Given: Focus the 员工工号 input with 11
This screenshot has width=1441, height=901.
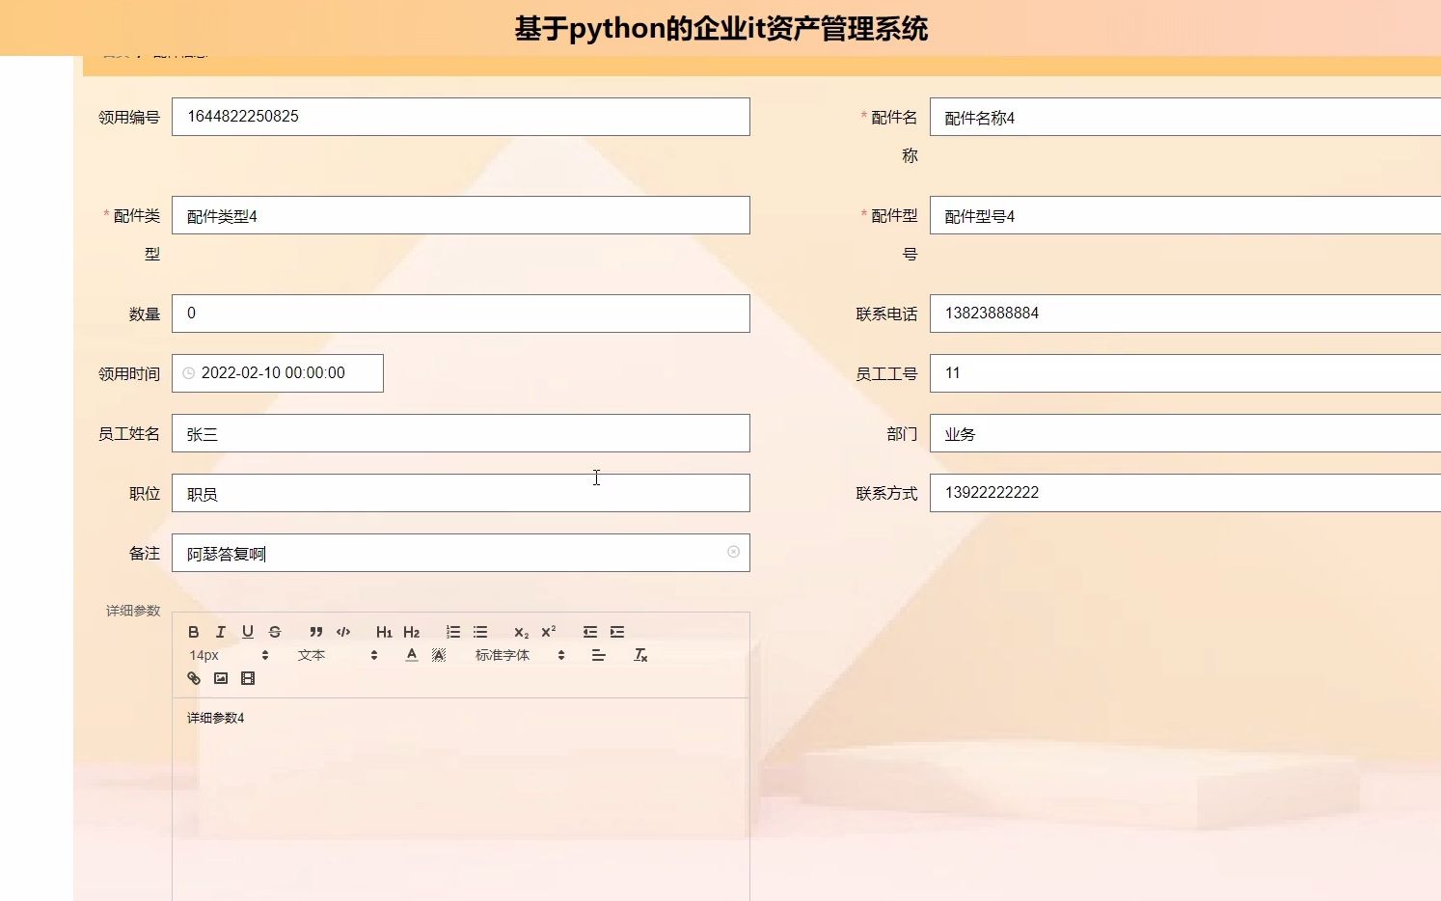Looking at the screenshot, I should [x=1185, y=373].
